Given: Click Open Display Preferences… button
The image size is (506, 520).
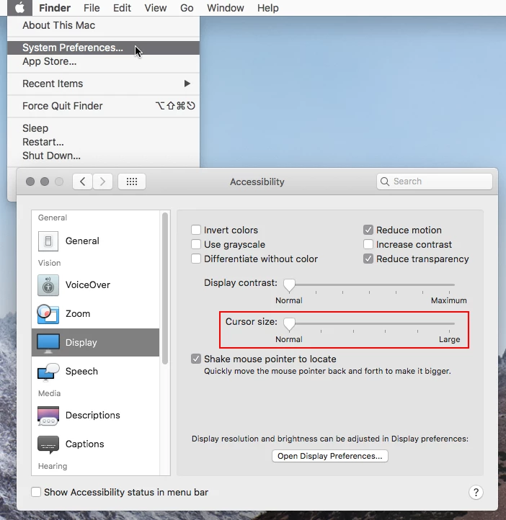Looking at the screenshot, I should [330, 456].
